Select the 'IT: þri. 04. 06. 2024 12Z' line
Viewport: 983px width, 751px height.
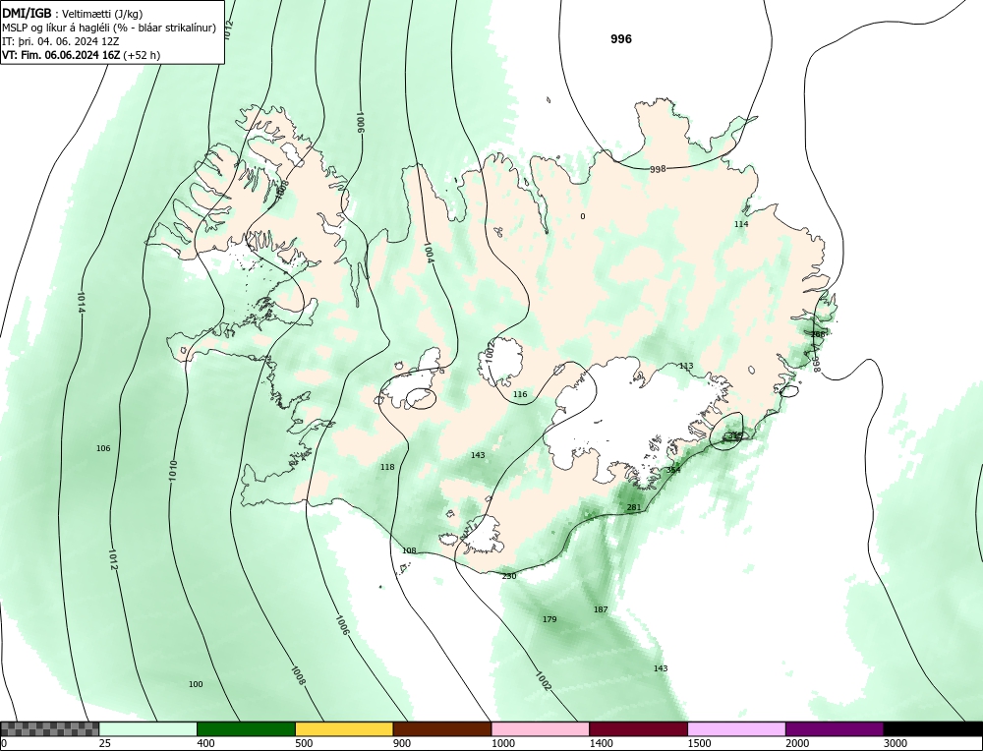[61, 41]
